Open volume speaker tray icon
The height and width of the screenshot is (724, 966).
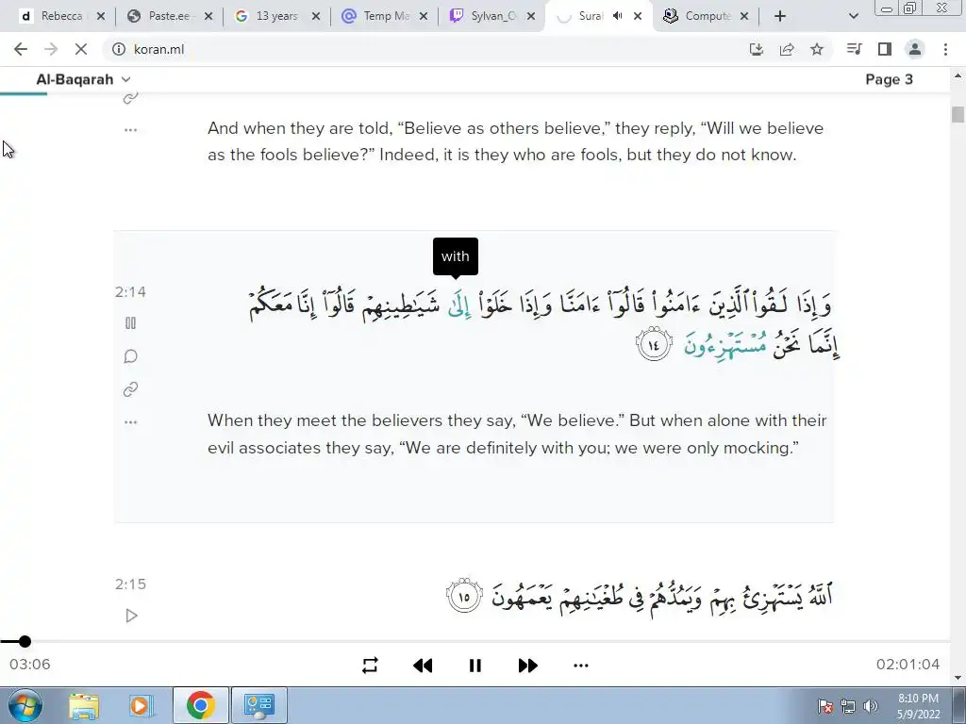871,706
